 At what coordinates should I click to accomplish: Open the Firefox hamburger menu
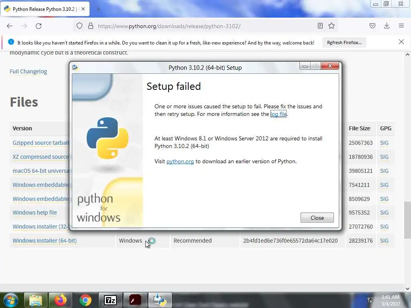[401, 26]
